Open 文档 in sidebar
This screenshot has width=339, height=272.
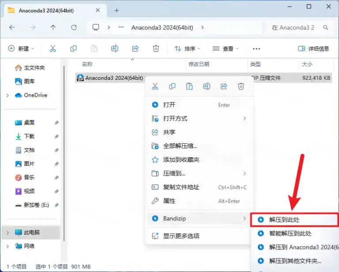pos(25,150)
